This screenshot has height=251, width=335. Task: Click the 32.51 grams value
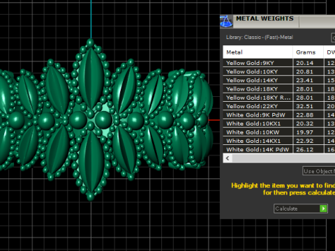click(304, 106)
